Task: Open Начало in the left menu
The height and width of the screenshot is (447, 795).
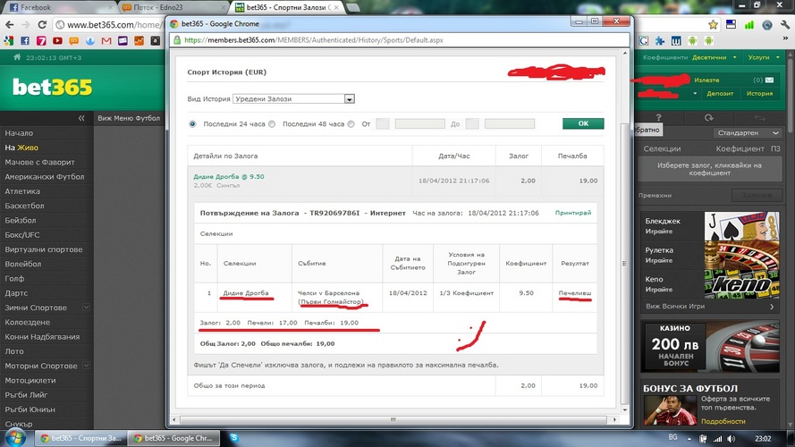Action: pyautogui.click(x=19, y=133)
